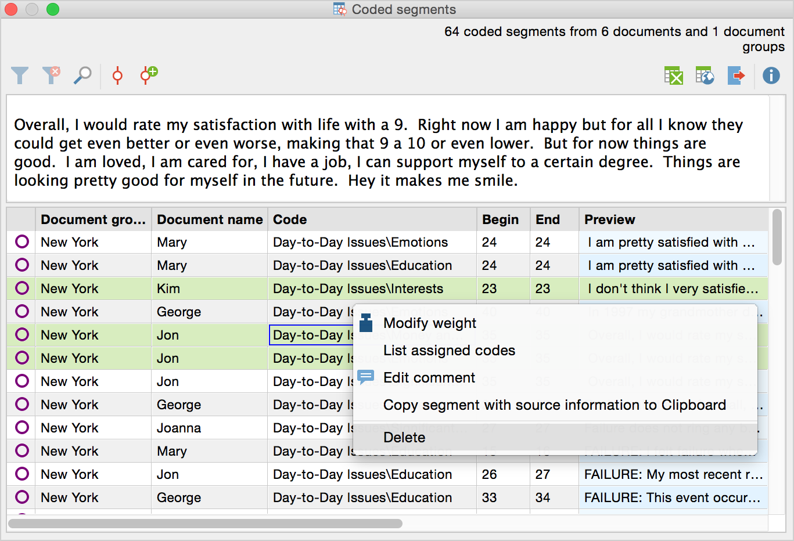Open search with the magnifying glass icon
Viewport: 794px width, 541px height.
pos(82,75)
